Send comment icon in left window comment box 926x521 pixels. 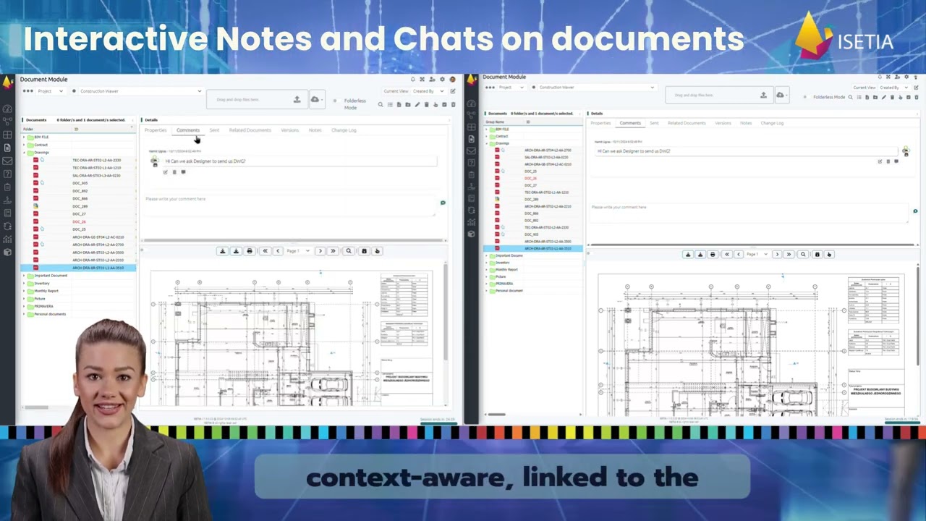443,203
